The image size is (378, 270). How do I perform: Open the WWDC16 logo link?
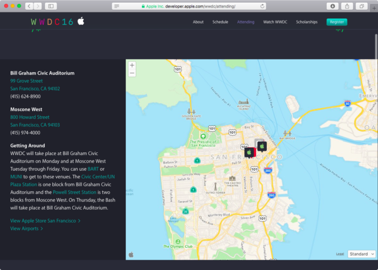(x=52, y=22)
